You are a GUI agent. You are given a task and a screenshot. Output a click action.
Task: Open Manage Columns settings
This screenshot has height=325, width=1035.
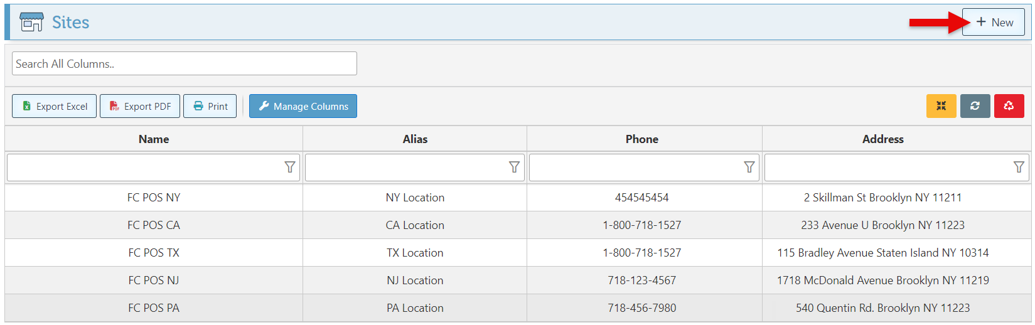pos(303,106)
